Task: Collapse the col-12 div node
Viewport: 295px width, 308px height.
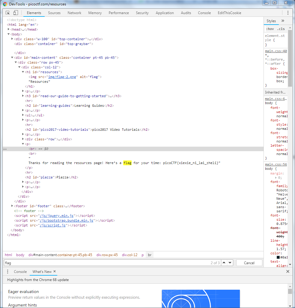Action: (19, 67)
